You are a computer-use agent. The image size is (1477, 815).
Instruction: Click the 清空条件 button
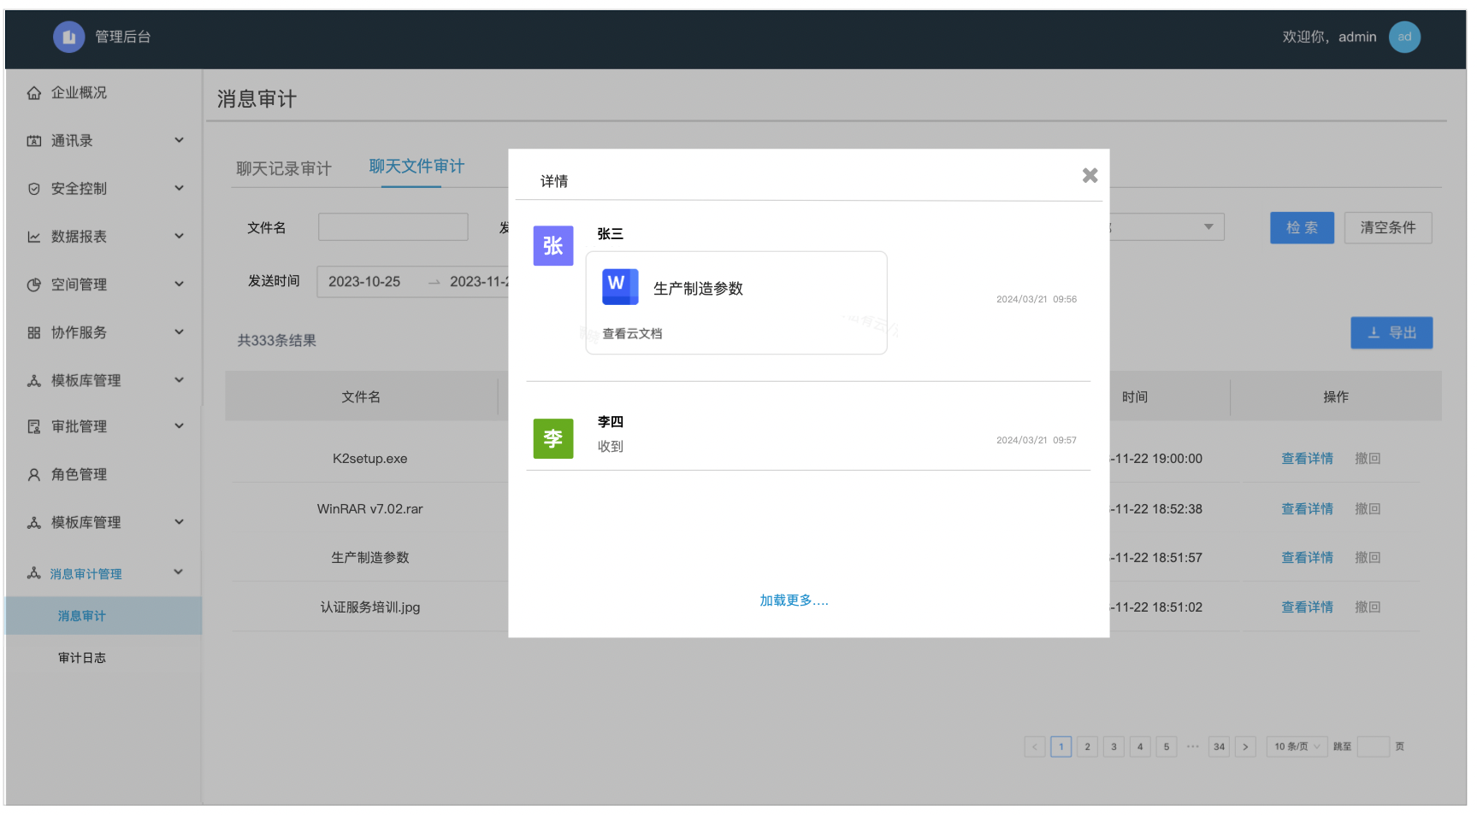coord(1388,228)
